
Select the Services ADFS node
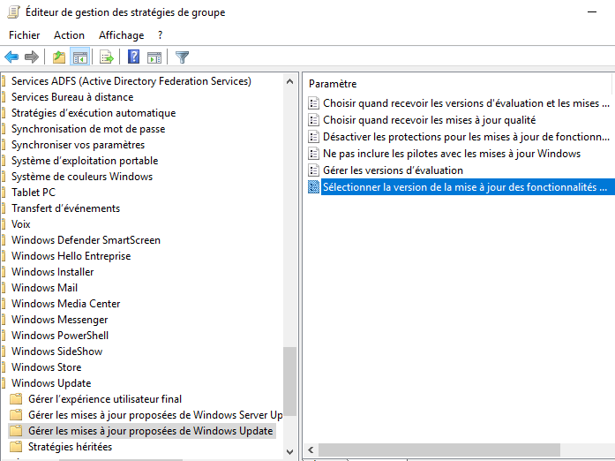click(131, 81)
